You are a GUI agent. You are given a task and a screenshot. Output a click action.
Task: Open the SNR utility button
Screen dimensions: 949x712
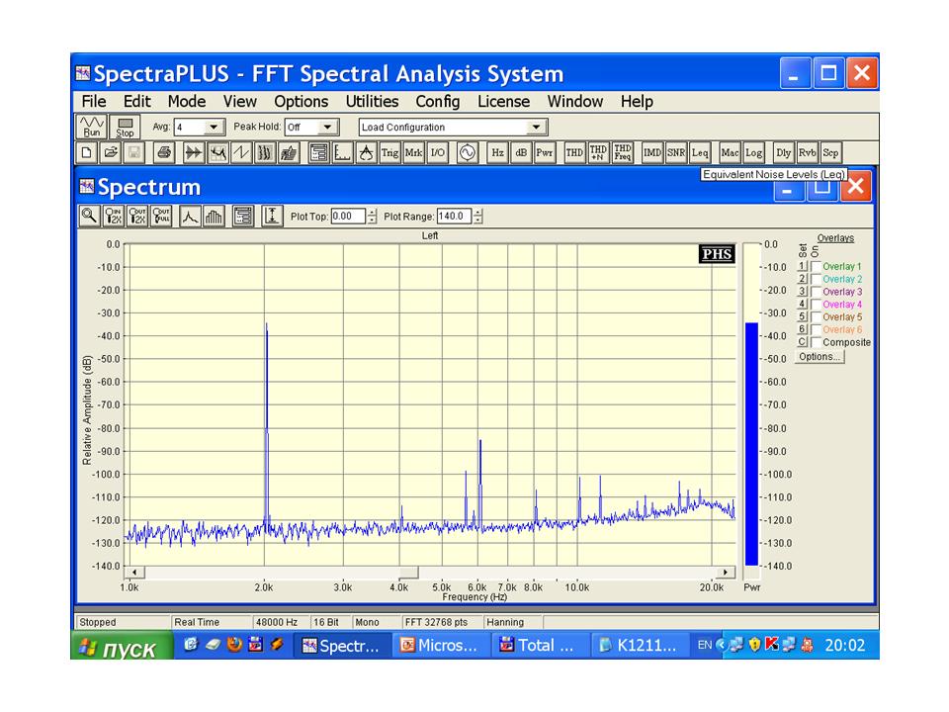point(676,152)
